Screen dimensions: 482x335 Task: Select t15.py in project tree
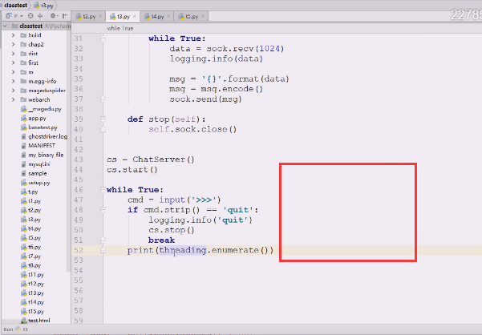point(36,312)
